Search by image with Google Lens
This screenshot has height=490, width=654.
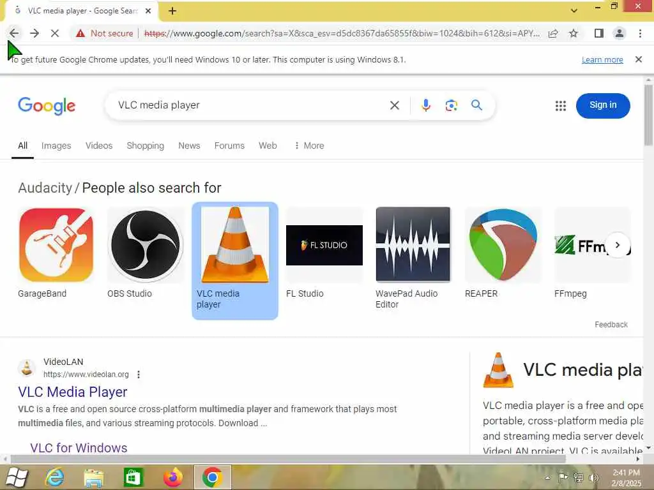coord(452,105)
